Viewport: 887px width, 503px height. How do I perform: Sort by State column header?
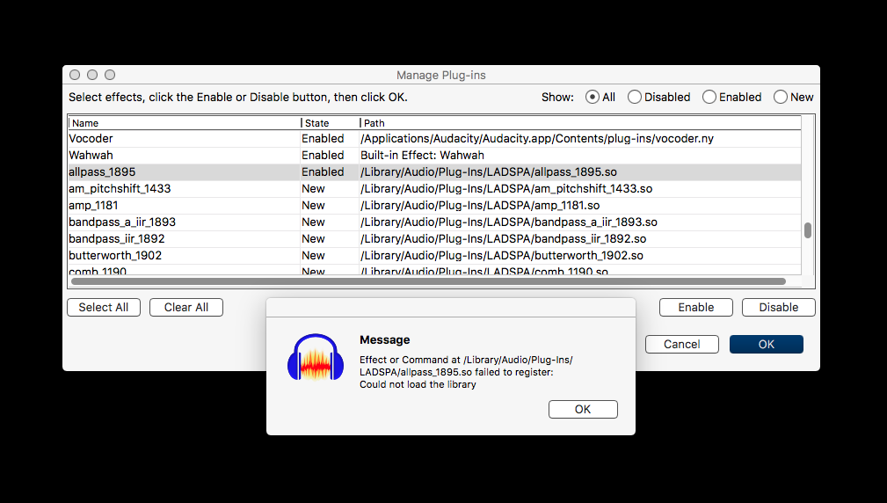[x=331, y=123]
